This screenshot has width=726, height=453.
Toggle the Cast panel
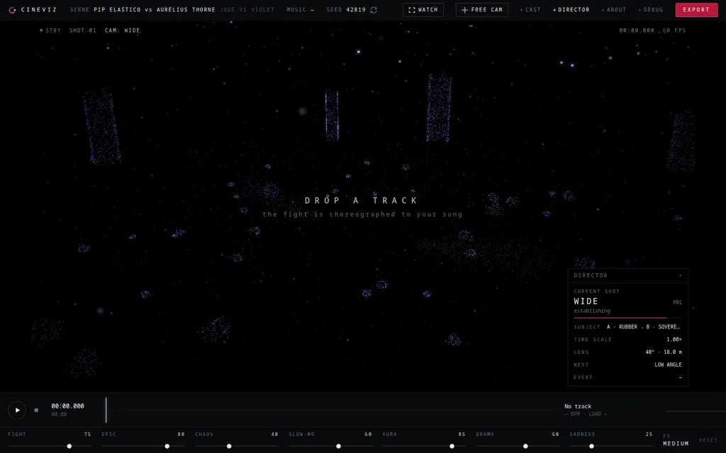pyautogui.click(x=530, y=10)
